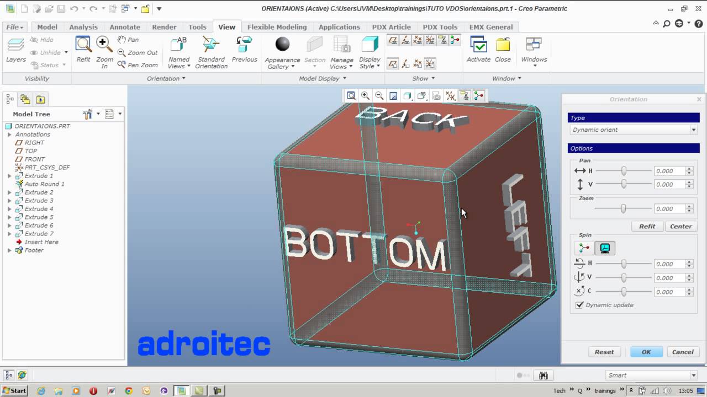Screen dimensions: 707x397
Task: Open the Flexible Modeling tab
Action: coord(277,27)
